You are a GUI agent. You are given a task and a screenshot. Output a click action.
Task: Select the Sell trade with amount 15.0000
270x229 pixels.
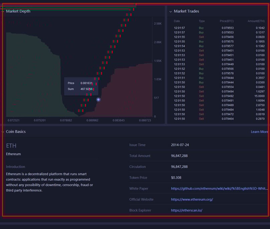pos(217,96)
